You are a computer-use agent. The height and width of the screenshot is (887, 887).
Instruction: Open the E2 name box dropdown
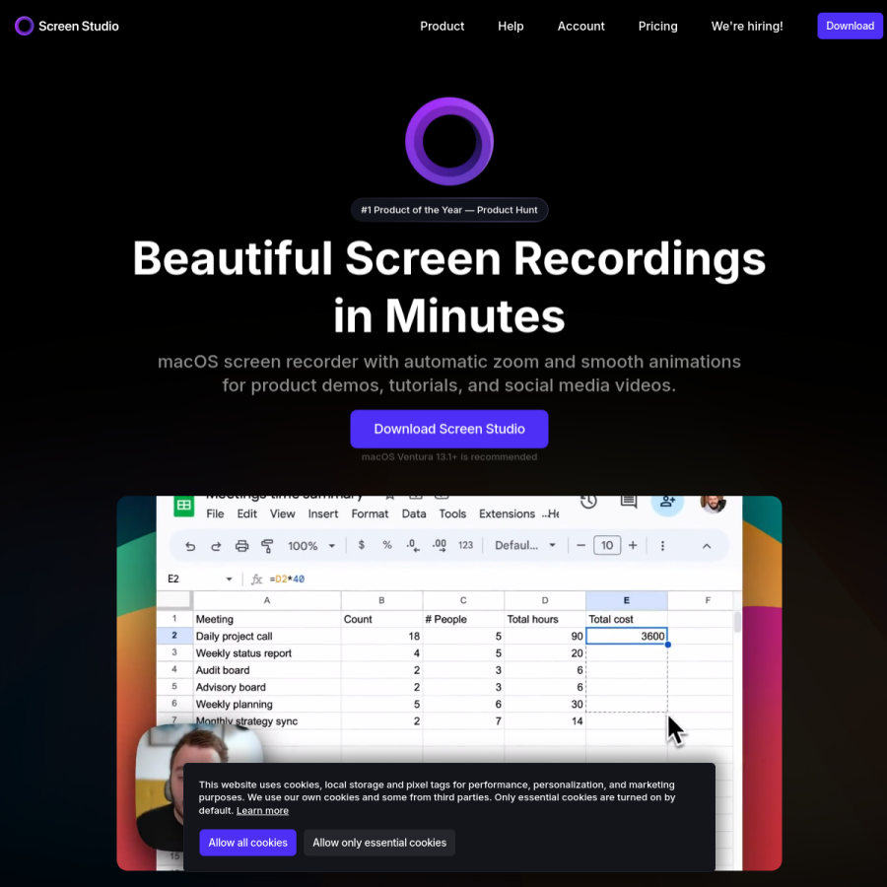point(229,580)
